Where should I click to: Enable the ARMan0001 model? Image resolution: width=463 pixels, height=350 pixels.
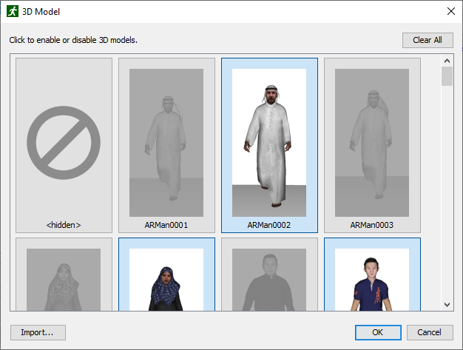click(166, 145)
